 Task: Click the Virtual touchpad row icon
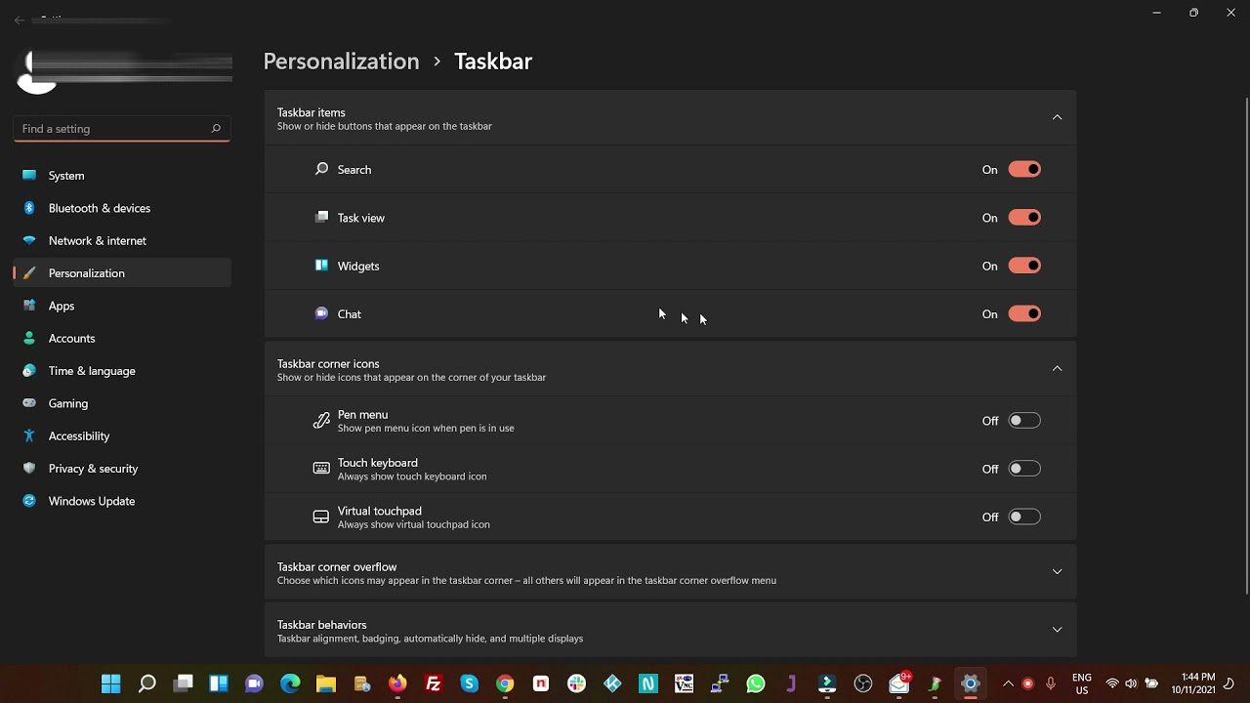pyautogui.click(x=321, y=517)
